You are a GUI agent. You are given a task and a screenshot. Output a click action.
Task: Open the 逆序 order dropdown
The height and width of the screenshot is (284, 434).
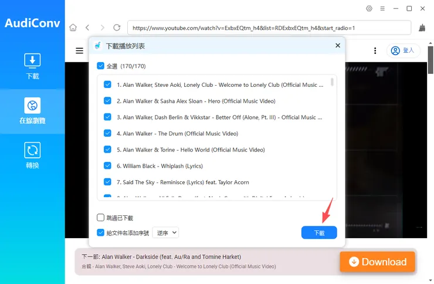click(x=165, y=232)
